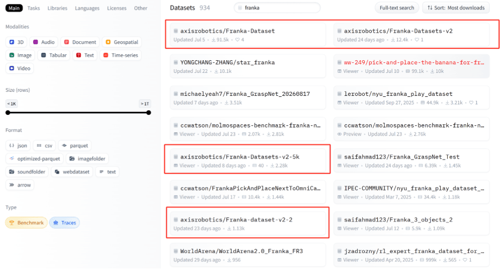504x271 pixels.
Task: Filter by json format
Action: [18, 146]
